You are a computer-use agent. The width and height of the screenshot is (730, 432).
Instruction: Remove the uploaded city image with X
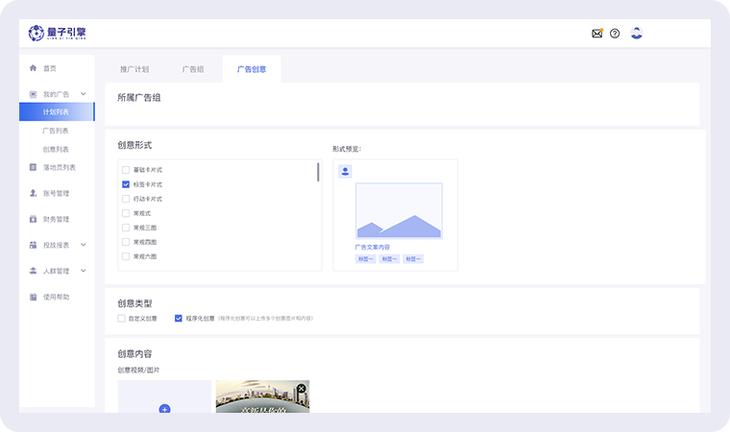click(x=301, y=389)
